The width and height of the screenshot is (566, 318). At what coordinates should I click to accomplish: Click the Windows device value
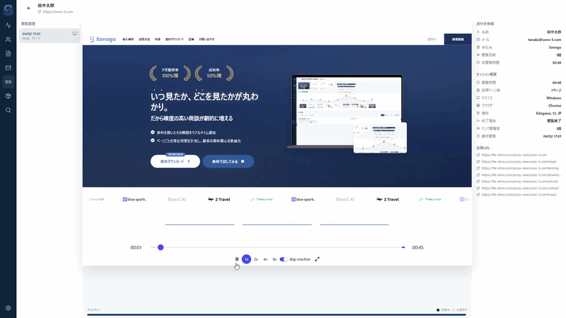[x=553, y=98]
